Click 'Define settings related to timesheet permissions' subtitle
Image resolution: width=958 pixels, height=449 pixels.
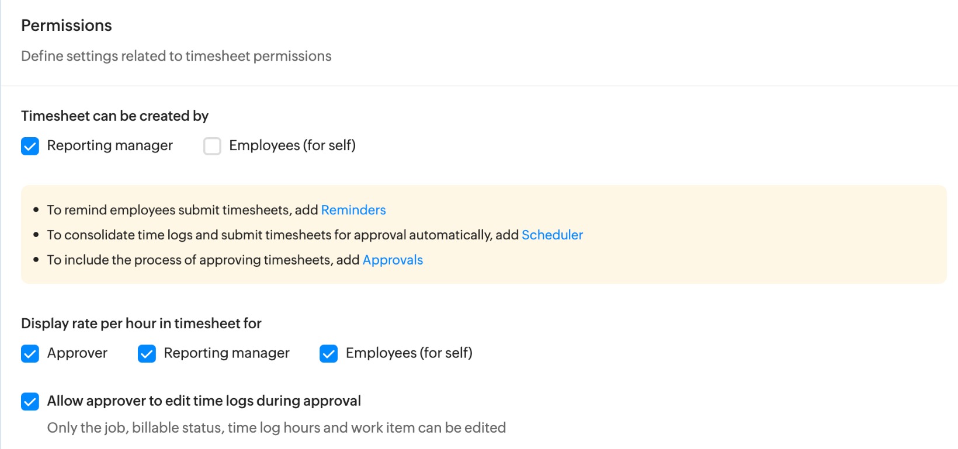pos(176,56)
